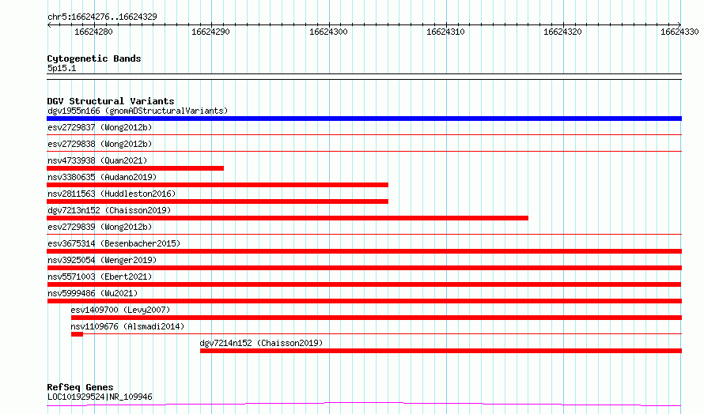
Task: Click the red bar under nsv5999486 (Wu2021)
Action: [x=364, y=301]
